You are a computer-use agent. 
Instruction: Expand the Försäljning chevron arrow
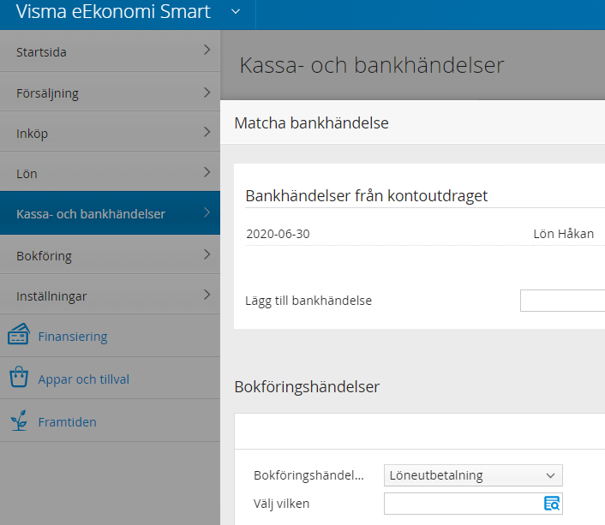(207, 92)
